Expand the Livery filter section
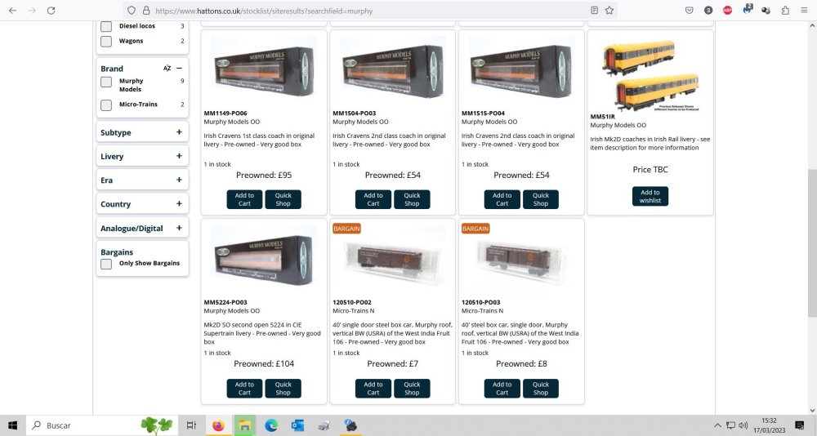Viewport: 817px width, 436px height. [179, 156]
